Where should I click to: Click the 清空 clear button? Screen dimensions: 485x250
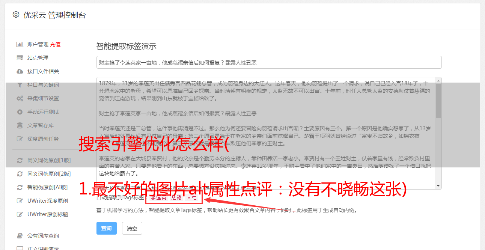[132, 228]
